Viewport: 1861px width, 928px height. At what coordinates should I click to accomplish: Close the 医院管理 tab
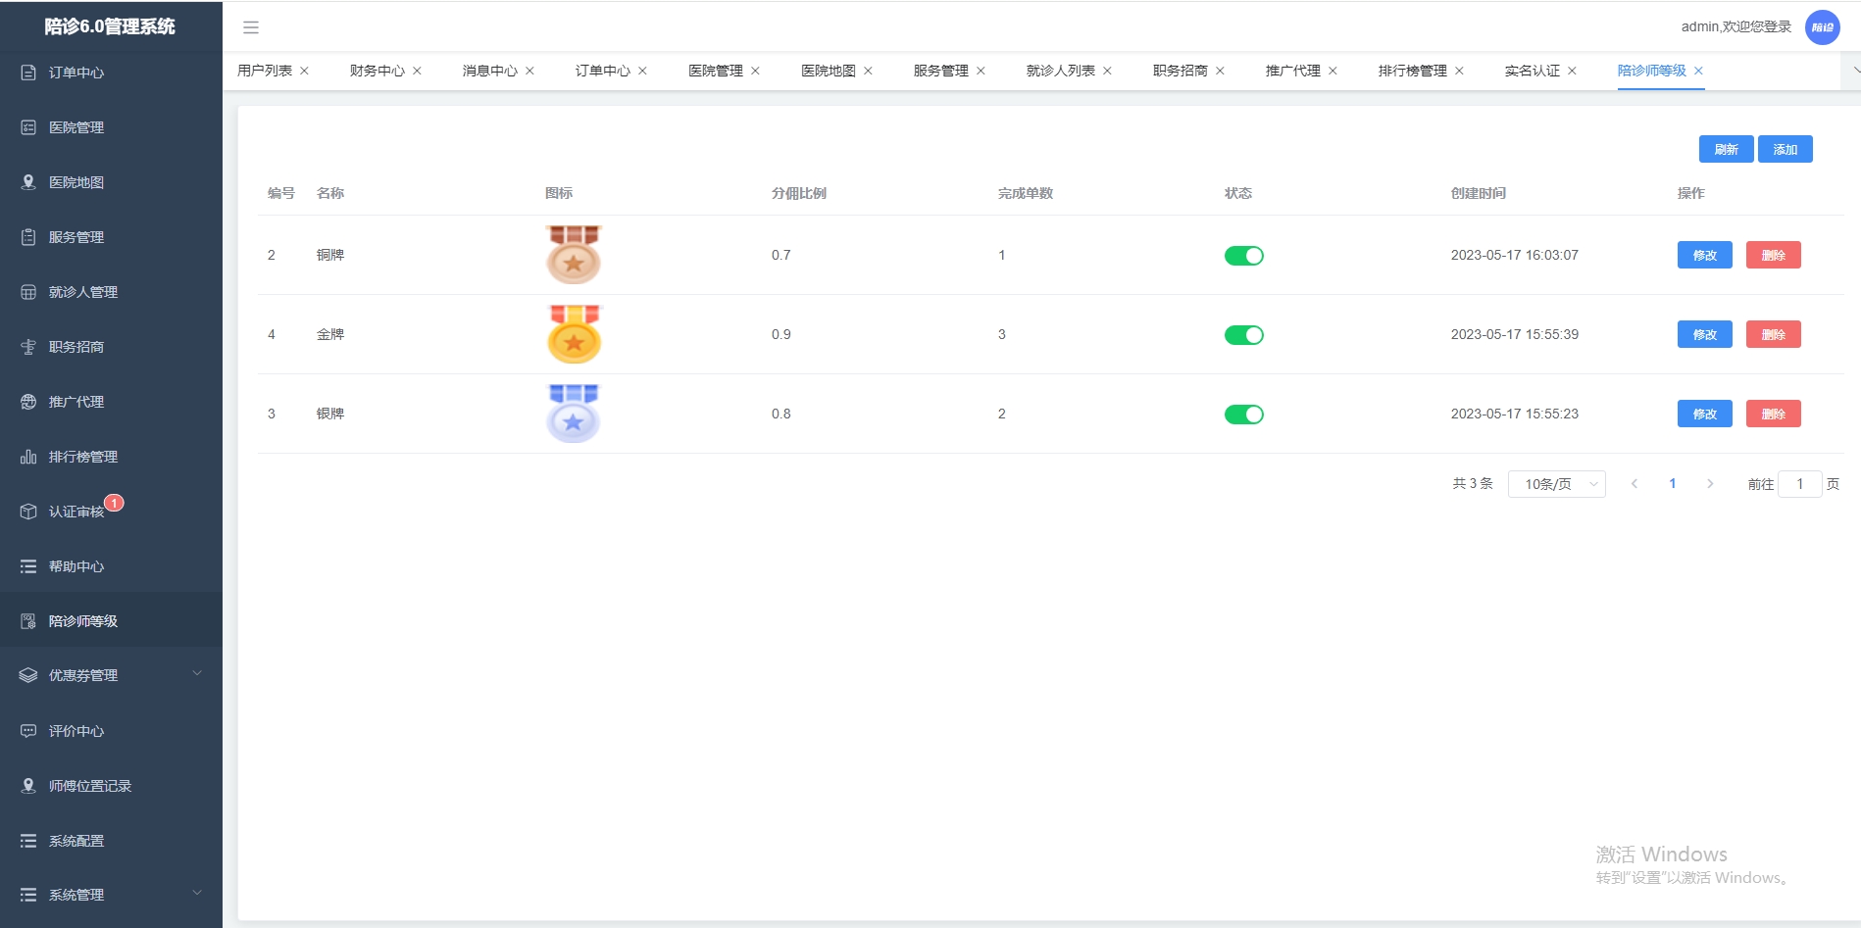(755, 71)
